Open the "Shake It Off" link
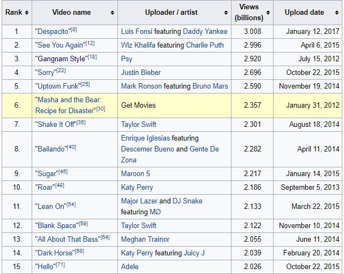This screenshot has height=274, width=344. pos(56,124)
